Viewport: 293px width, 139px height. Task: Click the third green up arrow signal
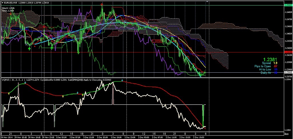pos(78,52)
